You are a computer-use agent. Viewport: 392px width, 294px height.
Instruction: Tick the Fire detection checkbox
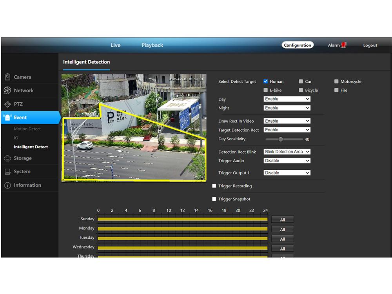[x=336, y=90]
